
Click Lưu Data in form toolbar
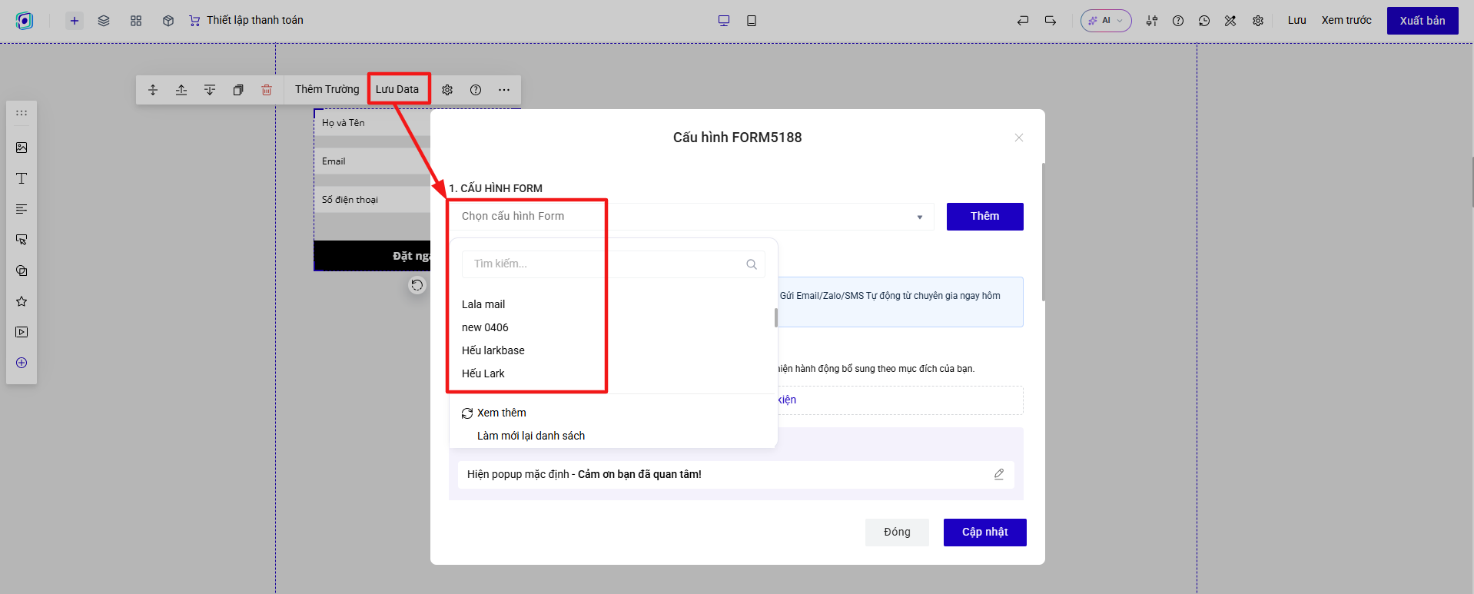397,89
